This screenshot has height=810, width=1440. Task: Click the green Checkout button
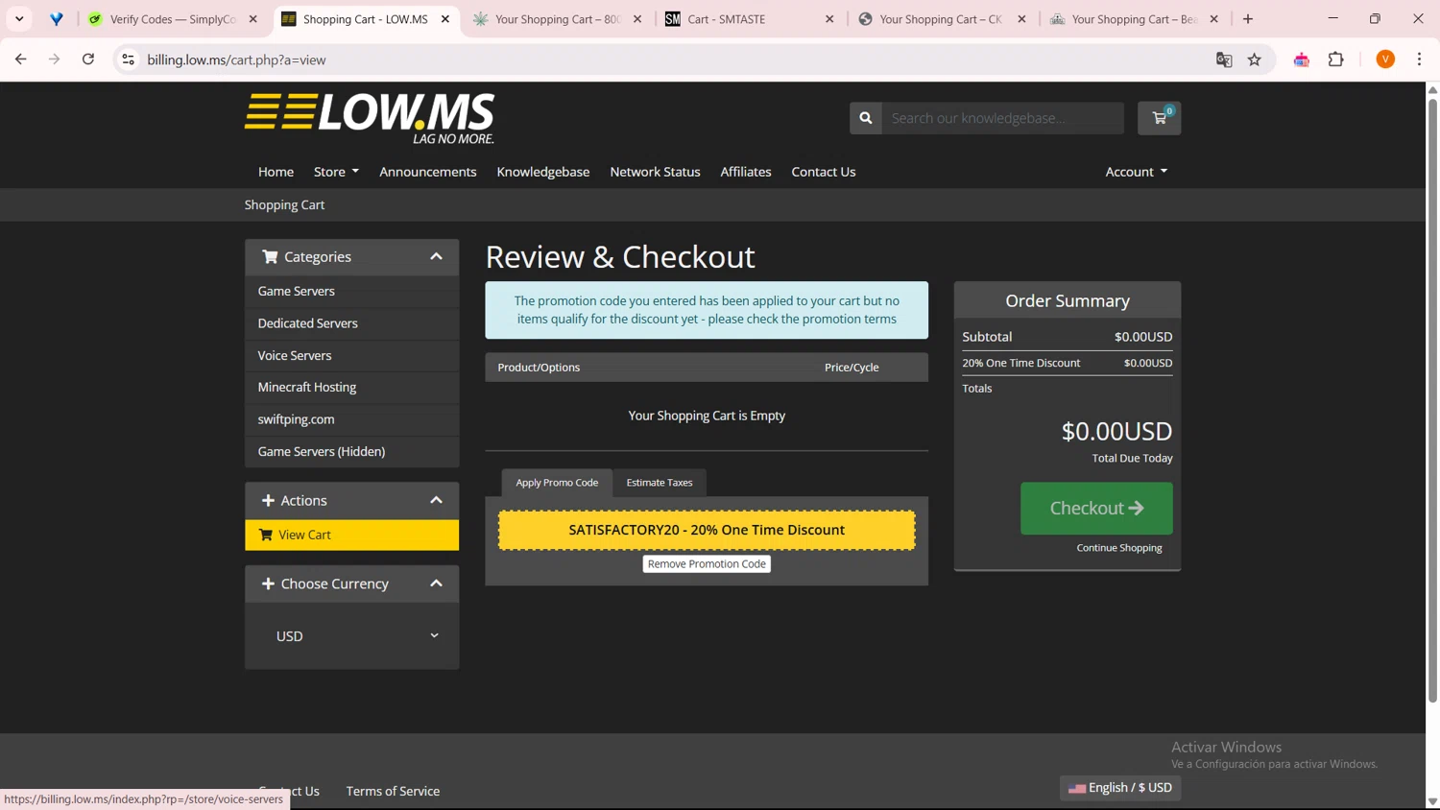[x=1096, y=509]
